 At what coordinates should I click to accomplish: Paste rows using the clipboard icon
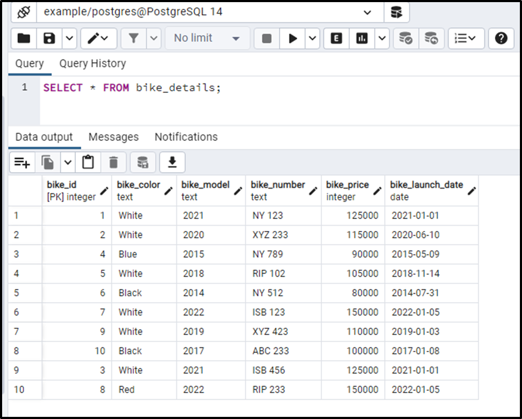[88, 162]
